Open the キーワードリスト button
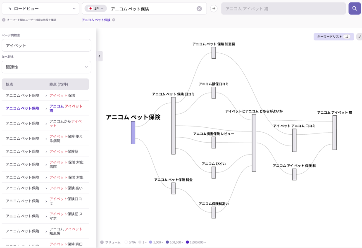Screen dimensions: 362x248 (x=333, y=36)
